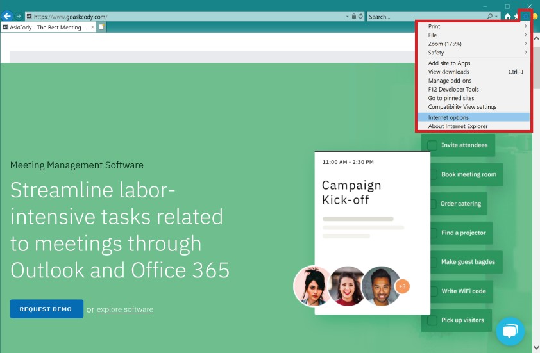
Task: Click the man's avatar photo
Action: click(x=381, y=286)
